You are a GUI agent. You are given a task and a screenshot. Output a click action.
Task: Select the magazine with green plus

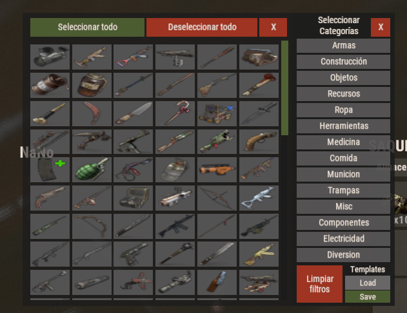click(50, 170)
